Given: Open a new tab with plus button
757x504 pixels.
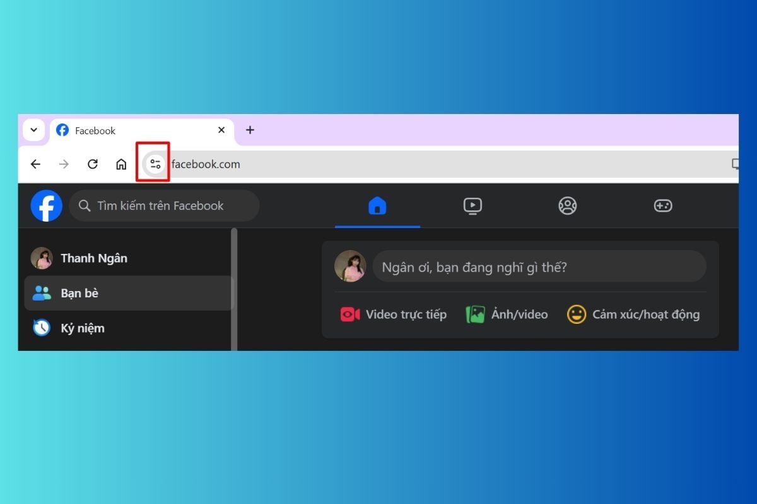Looking at the screenshot, I should pyautogui.click(x=250, y=130).
